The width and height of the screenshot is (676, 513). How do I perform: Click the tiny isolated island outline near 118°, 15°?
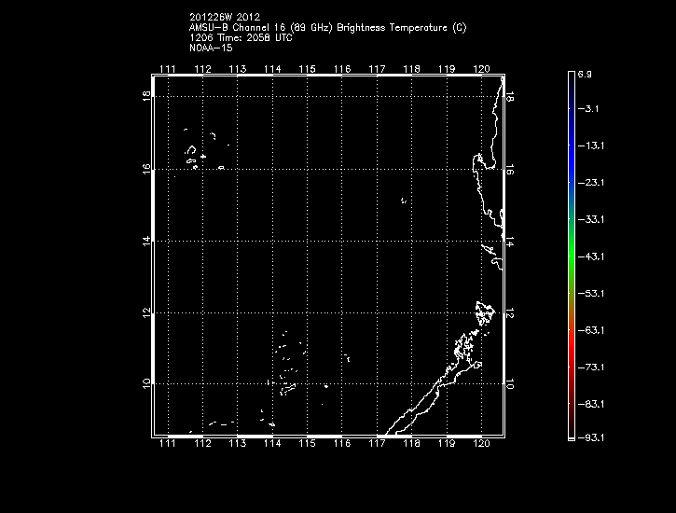click(403, 200)
